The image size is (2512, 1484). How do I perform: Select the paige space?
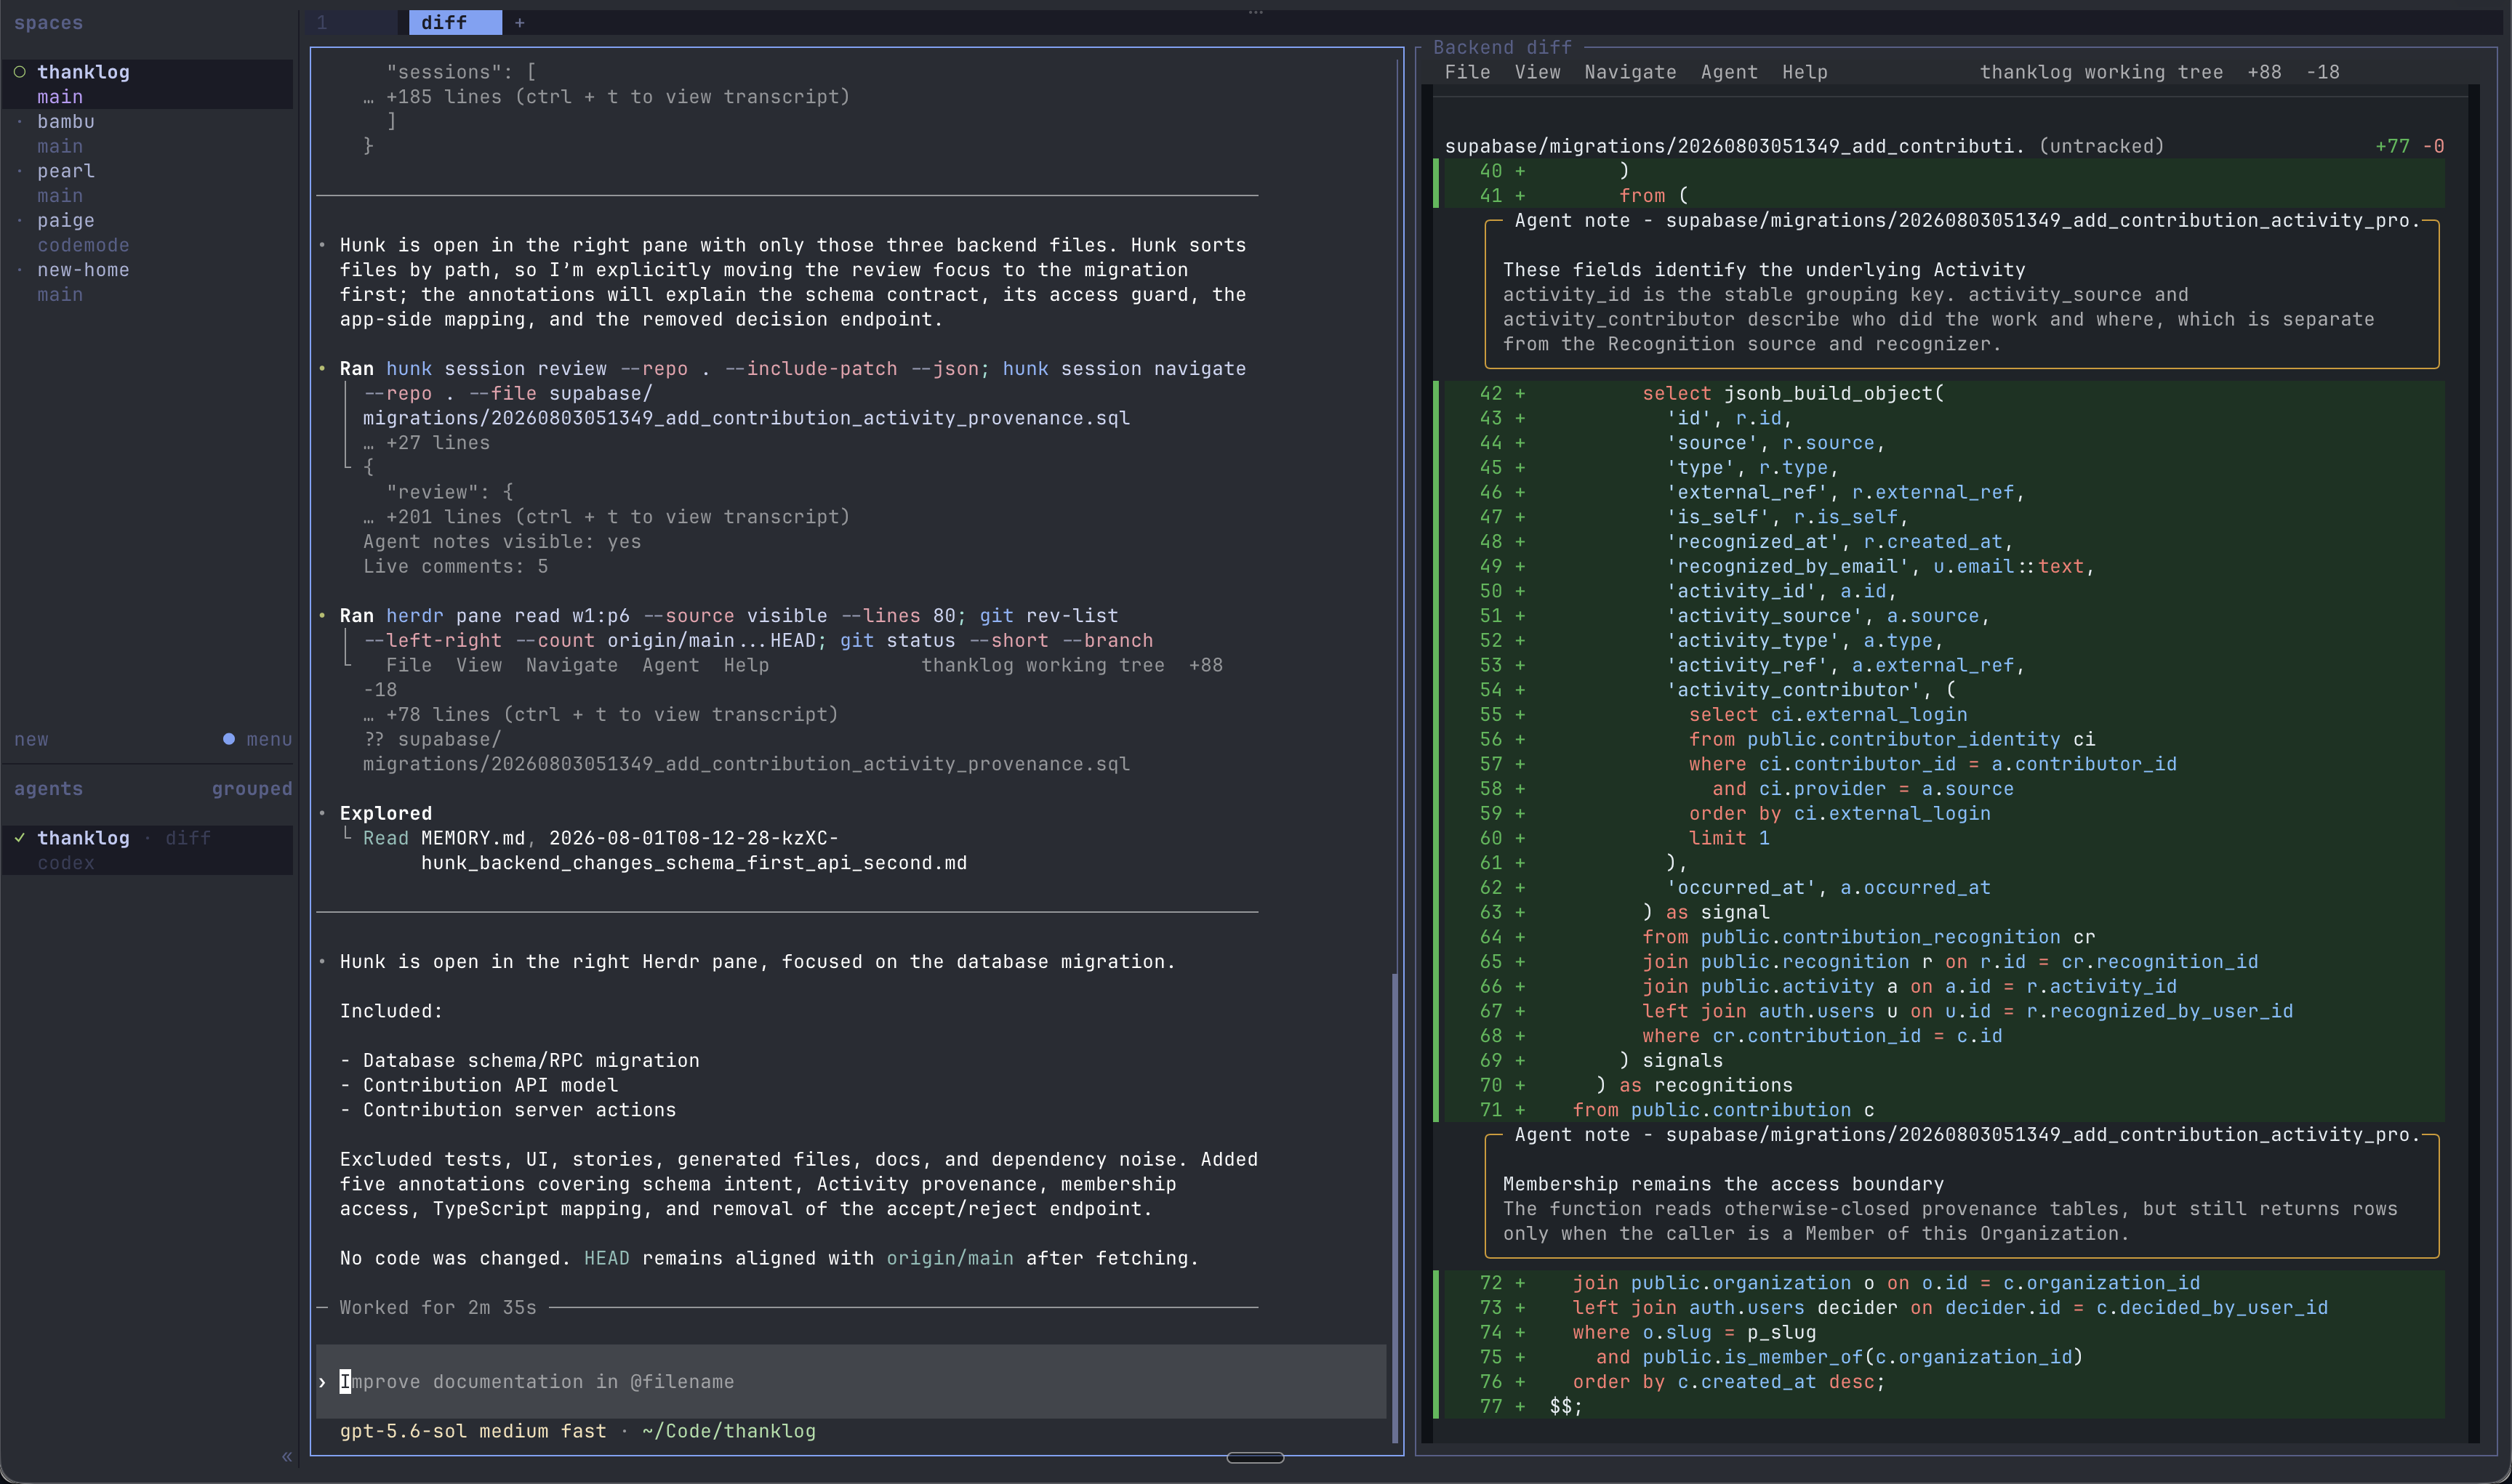coord(66,220)
